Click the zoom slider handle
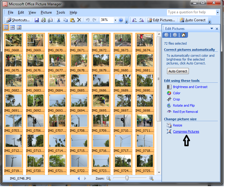The height and width of the screenshot is (187, 227). (x=127, y=178)
